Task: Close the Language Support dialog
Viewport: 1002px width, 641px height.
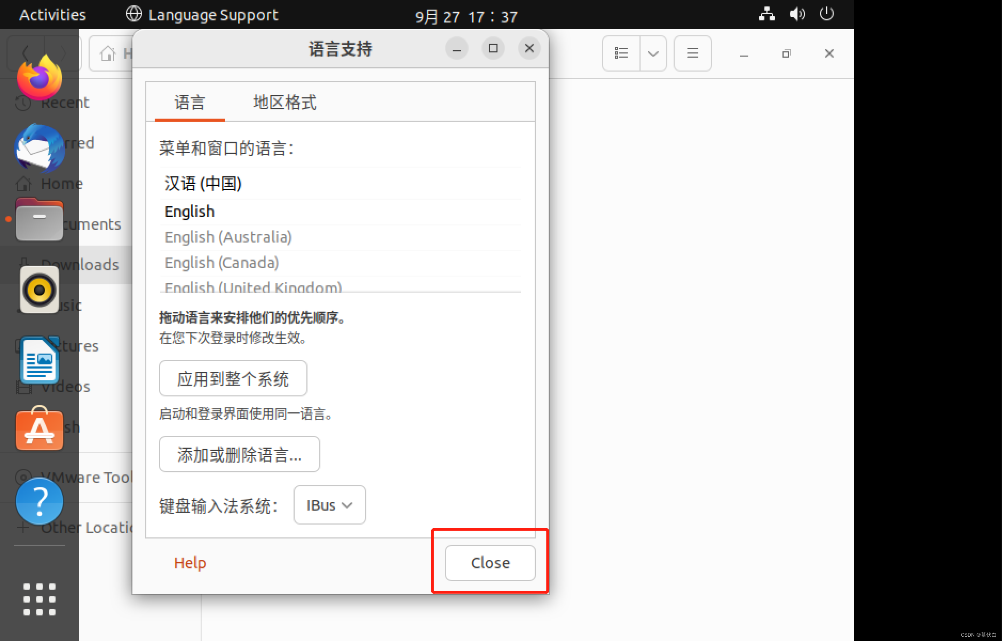Action: point(489,563)
